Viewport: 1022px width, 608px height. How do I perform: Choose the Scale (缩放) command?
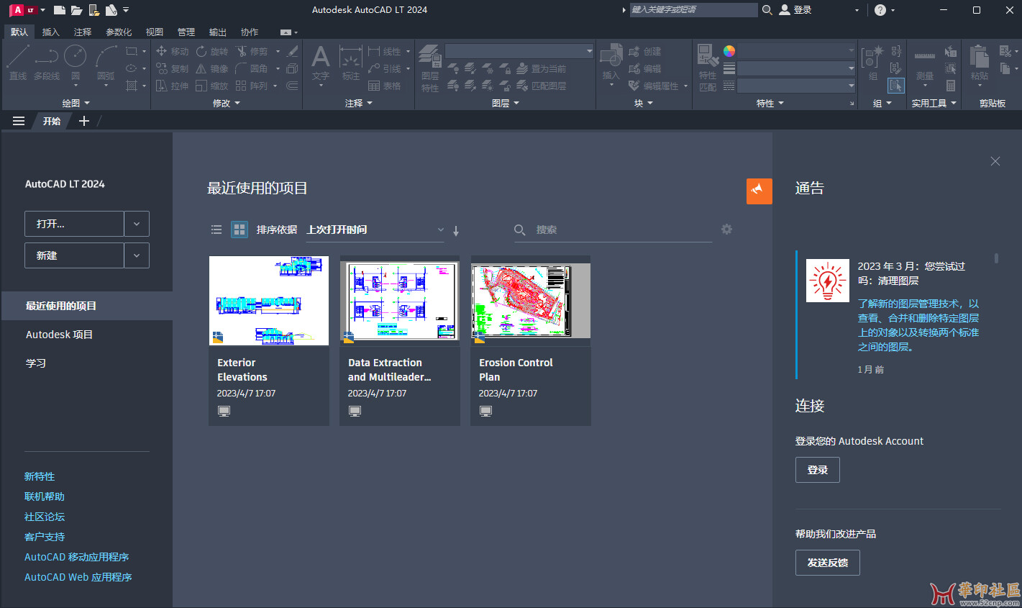(x=212, y=86)
